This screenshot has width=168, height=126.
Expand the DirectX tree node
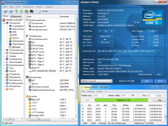tap(3, 71)
